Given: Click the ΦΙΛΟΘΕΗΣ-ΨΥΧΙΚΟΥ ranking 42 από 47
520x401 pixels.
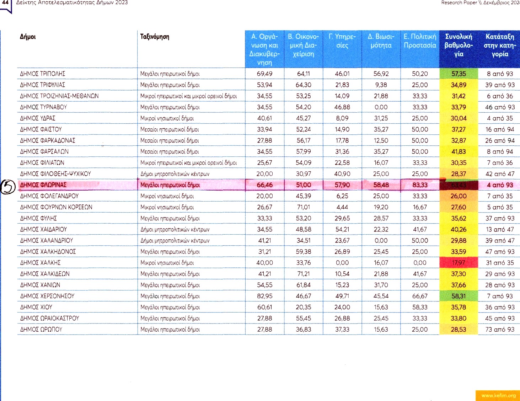Looking at the screenshot, I should coord(500,174).
